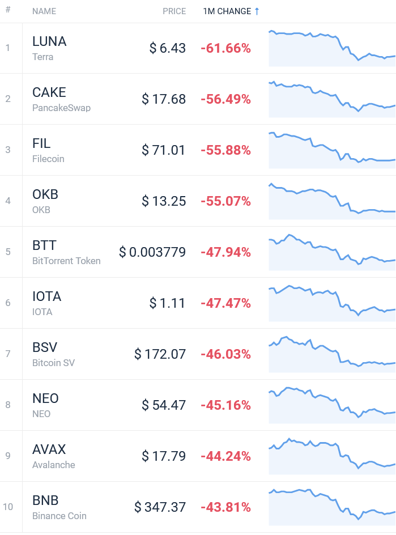396x535 pixels.
Task: Click the FIL price trend chart
Action: (332, 150)
